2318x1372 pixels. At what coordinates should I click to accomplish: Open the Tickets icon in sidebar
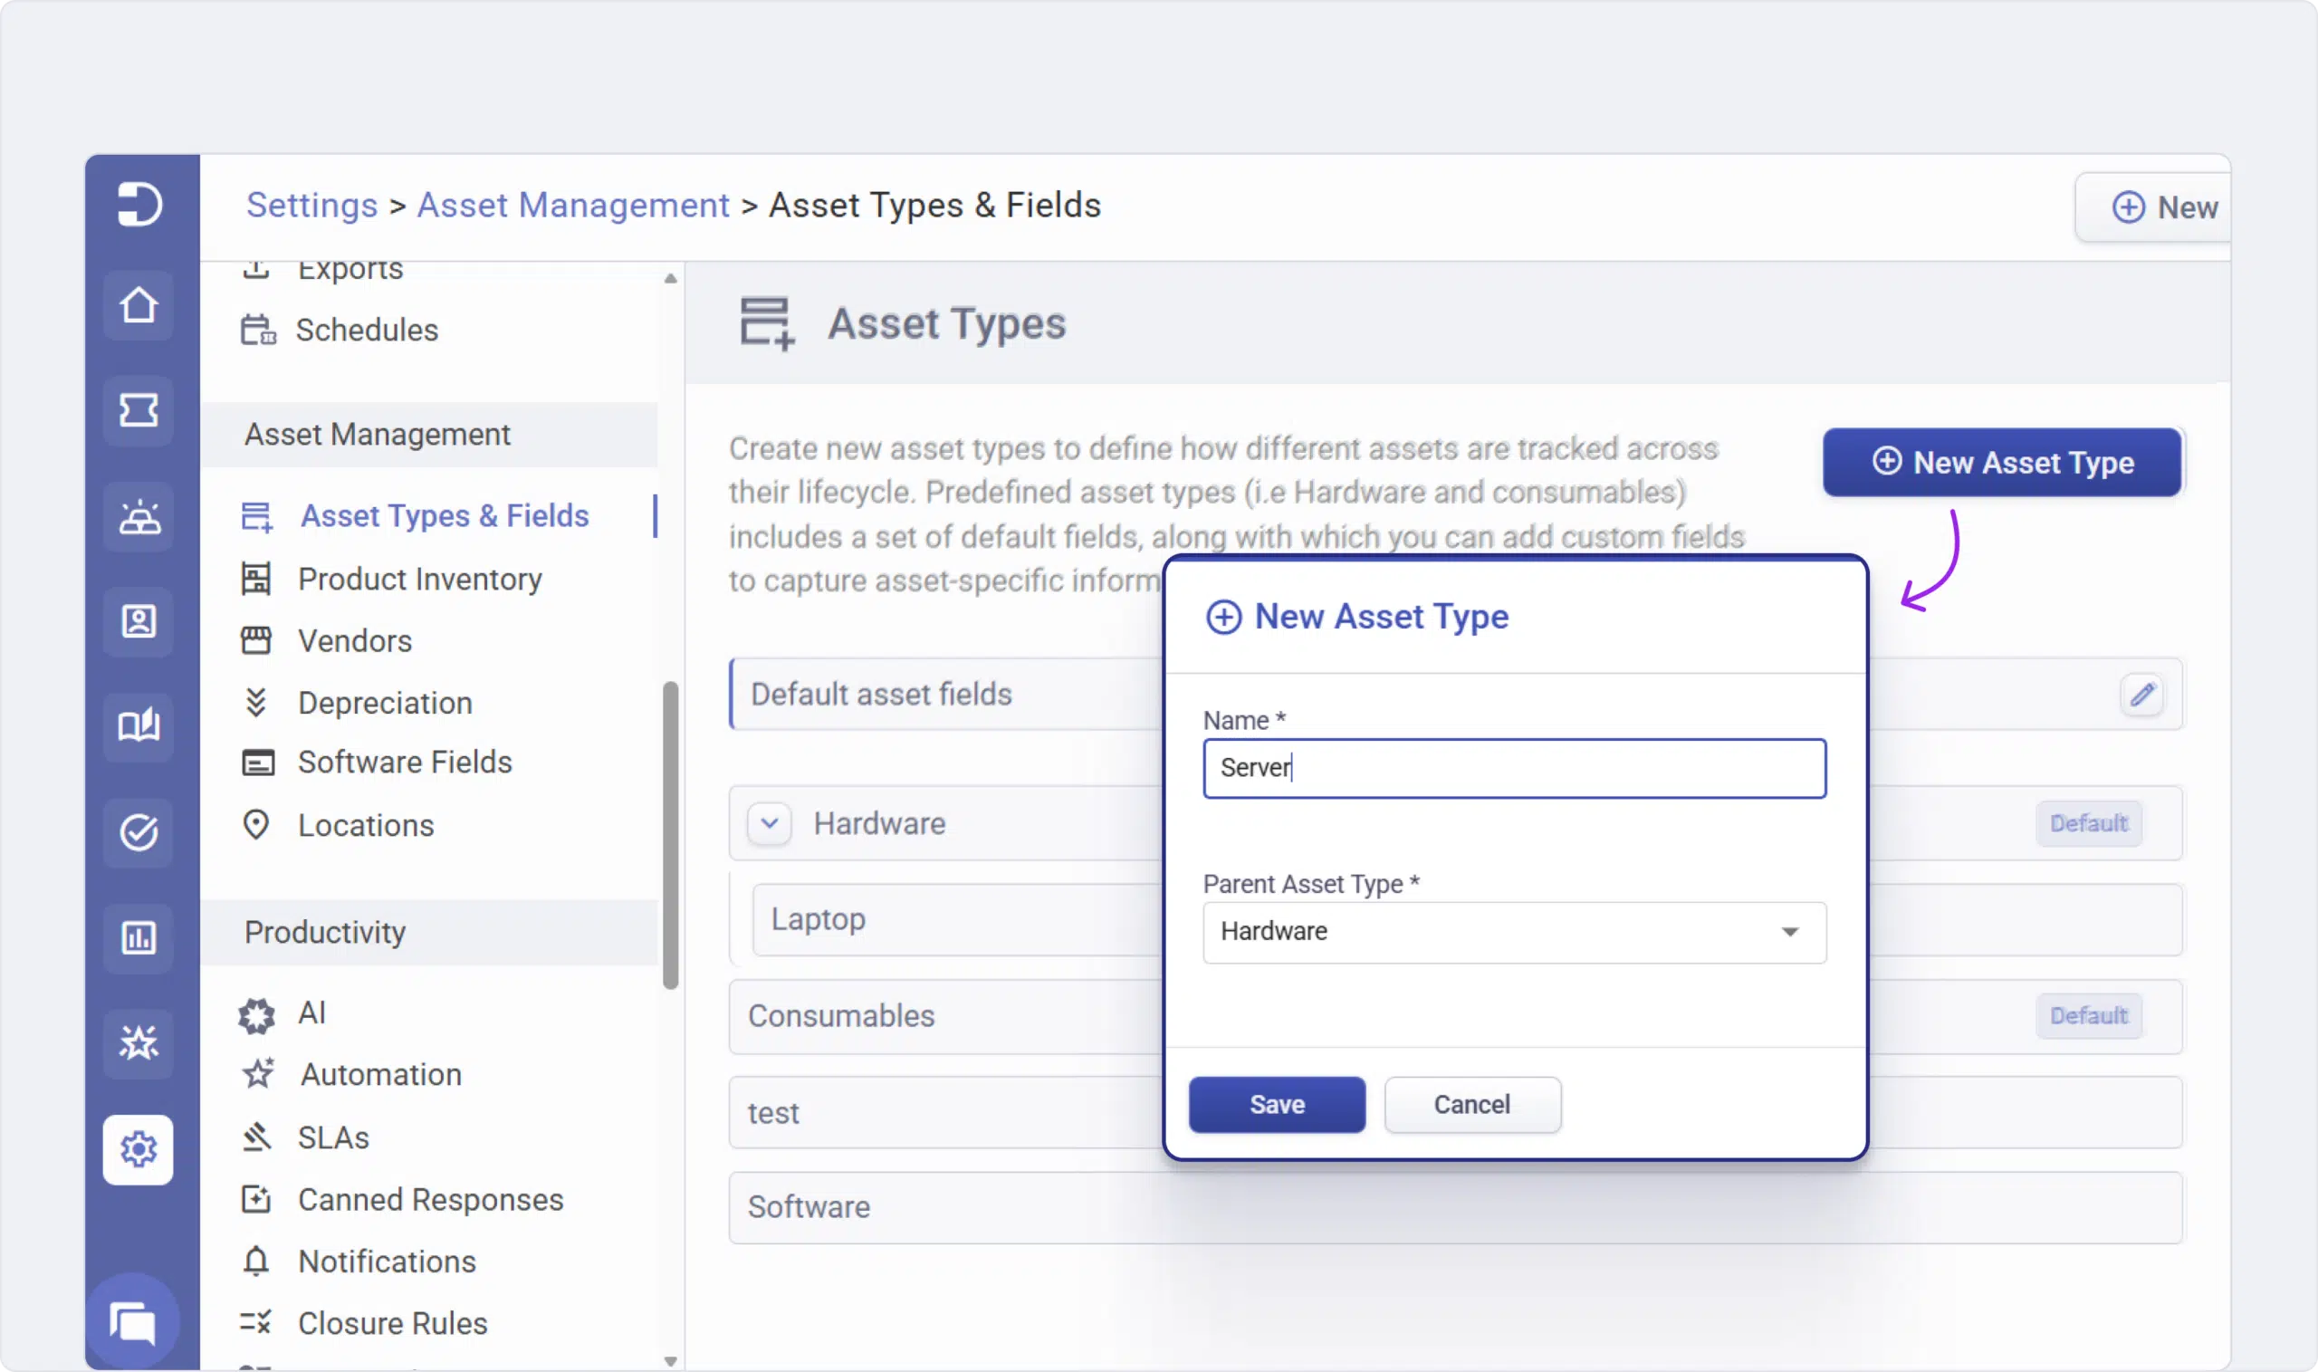(x=139, y=410)
